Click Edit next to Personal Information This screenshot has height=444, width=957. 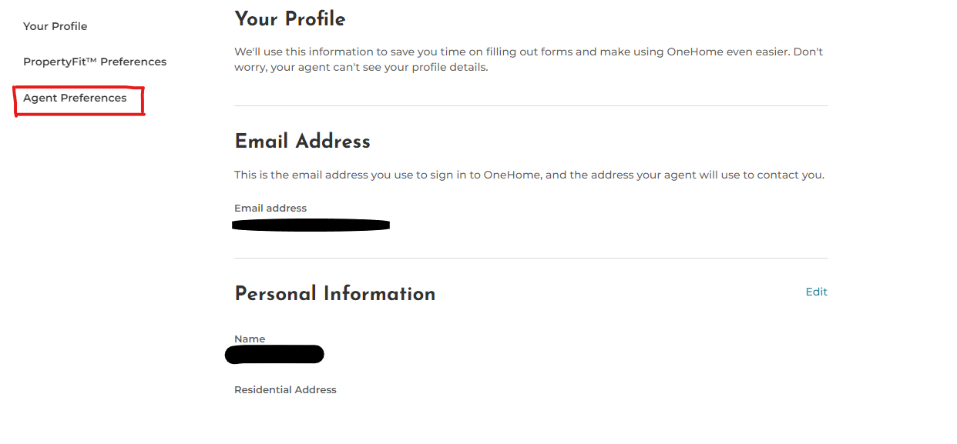coord(816,292)
